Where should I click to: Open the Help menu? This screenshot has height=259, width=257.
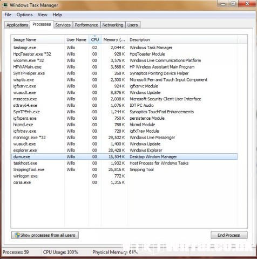click(x=57, y=15)
